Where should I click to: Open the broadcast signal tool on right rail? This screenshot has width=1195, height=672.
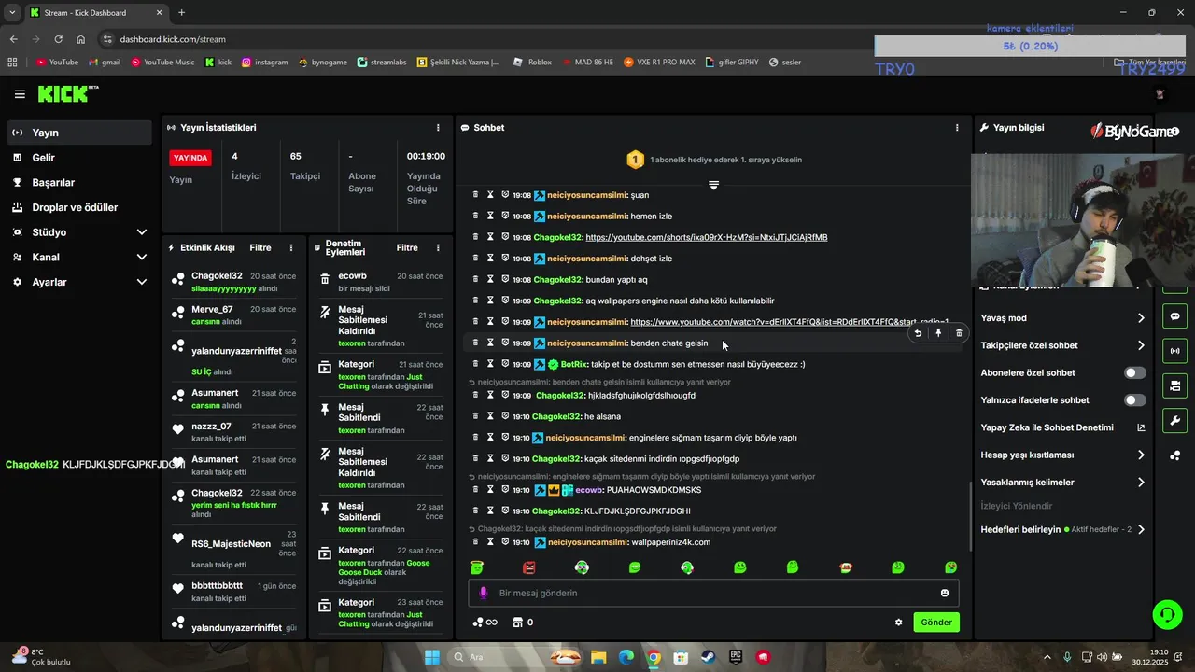point(1174,351)
